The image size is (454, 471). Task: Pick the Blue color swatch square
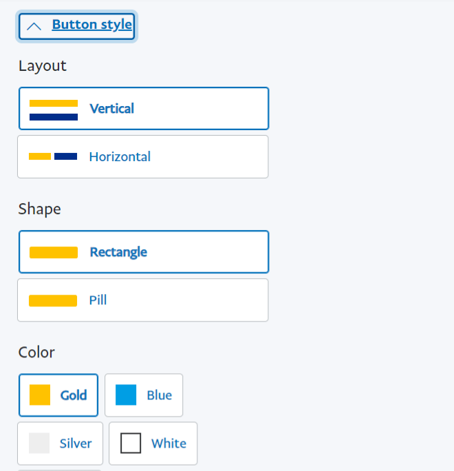(126, 395)
